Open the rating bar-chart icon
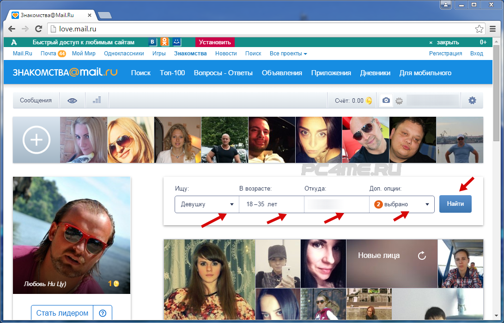Screen dimensions: 504x323 point(97,100)
